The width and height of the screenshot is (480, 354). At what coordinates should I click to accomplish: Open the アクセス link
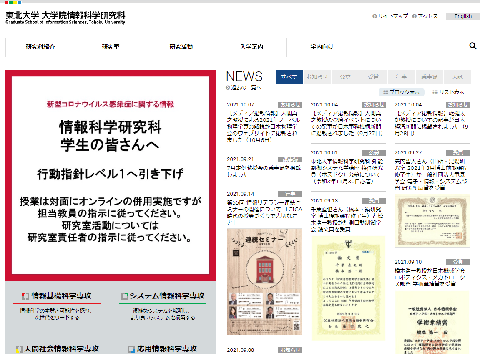coord(427,16)
